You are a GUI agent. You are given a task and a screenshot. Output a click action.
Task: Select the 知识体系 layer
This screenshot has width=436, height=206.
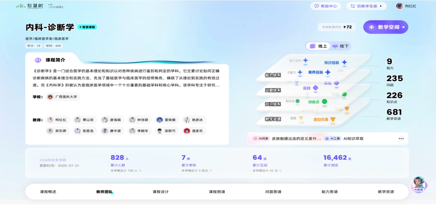(273, 104)
